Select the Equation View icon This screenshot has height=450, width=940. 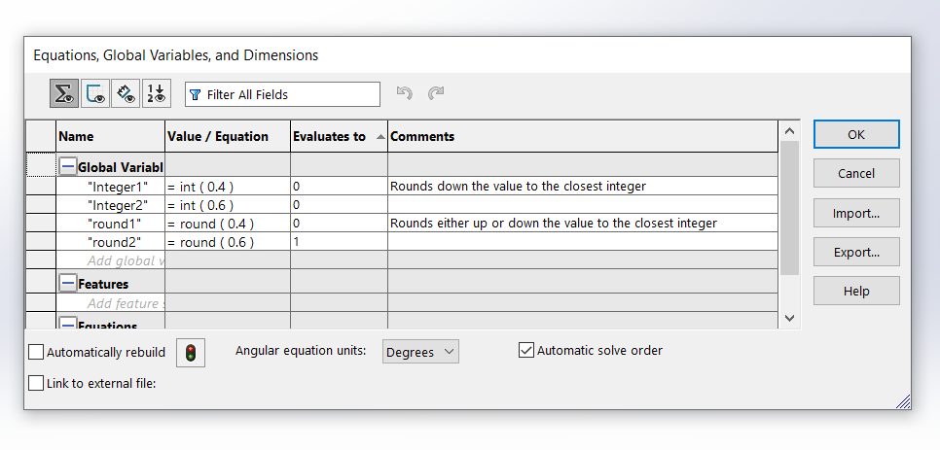point(64,93)
